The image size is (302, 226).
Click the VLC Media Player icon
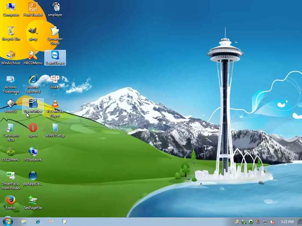pyautogui.click(x=55, y=108)
